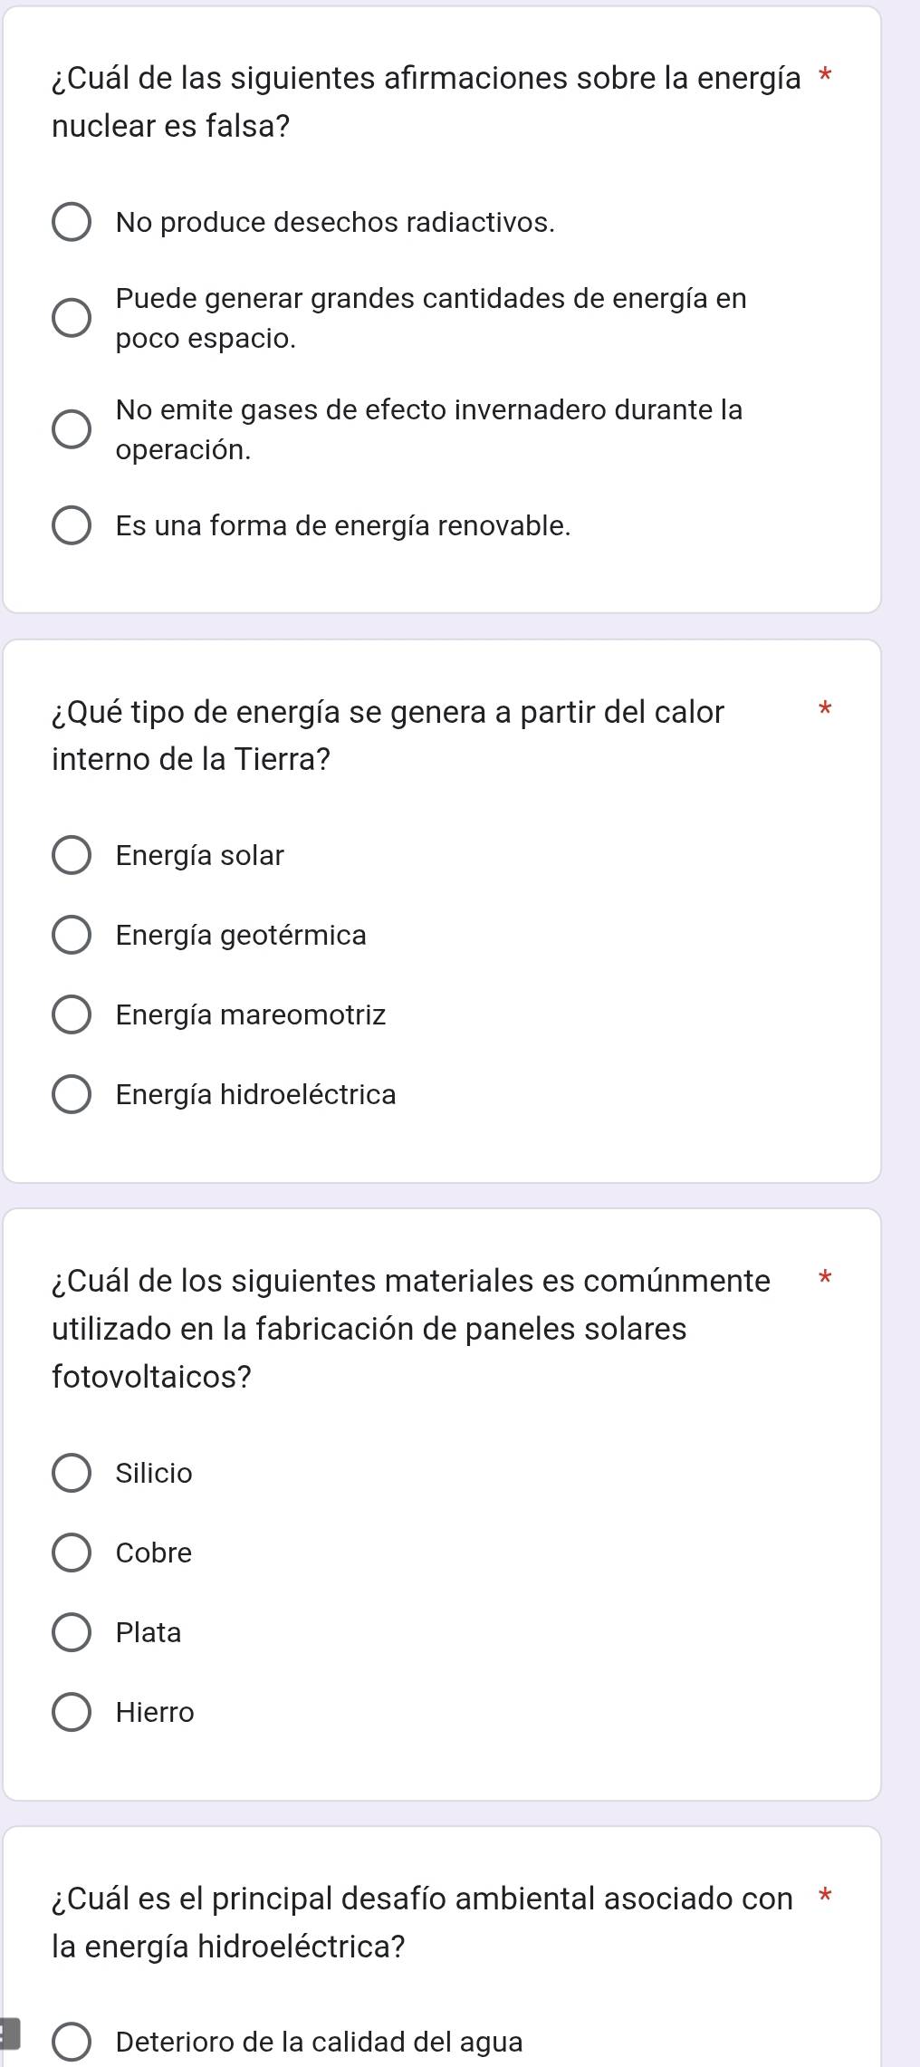Click the 'Silicio' answer label text
Screen dimensions: 920x2067
(154, 1474)
